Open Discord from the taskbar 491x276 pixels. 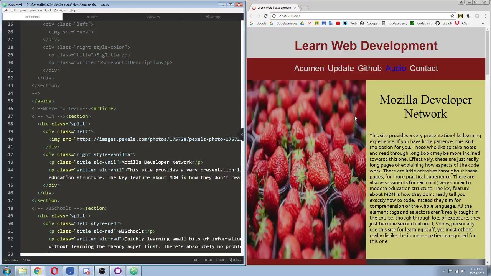click(86, 271)
